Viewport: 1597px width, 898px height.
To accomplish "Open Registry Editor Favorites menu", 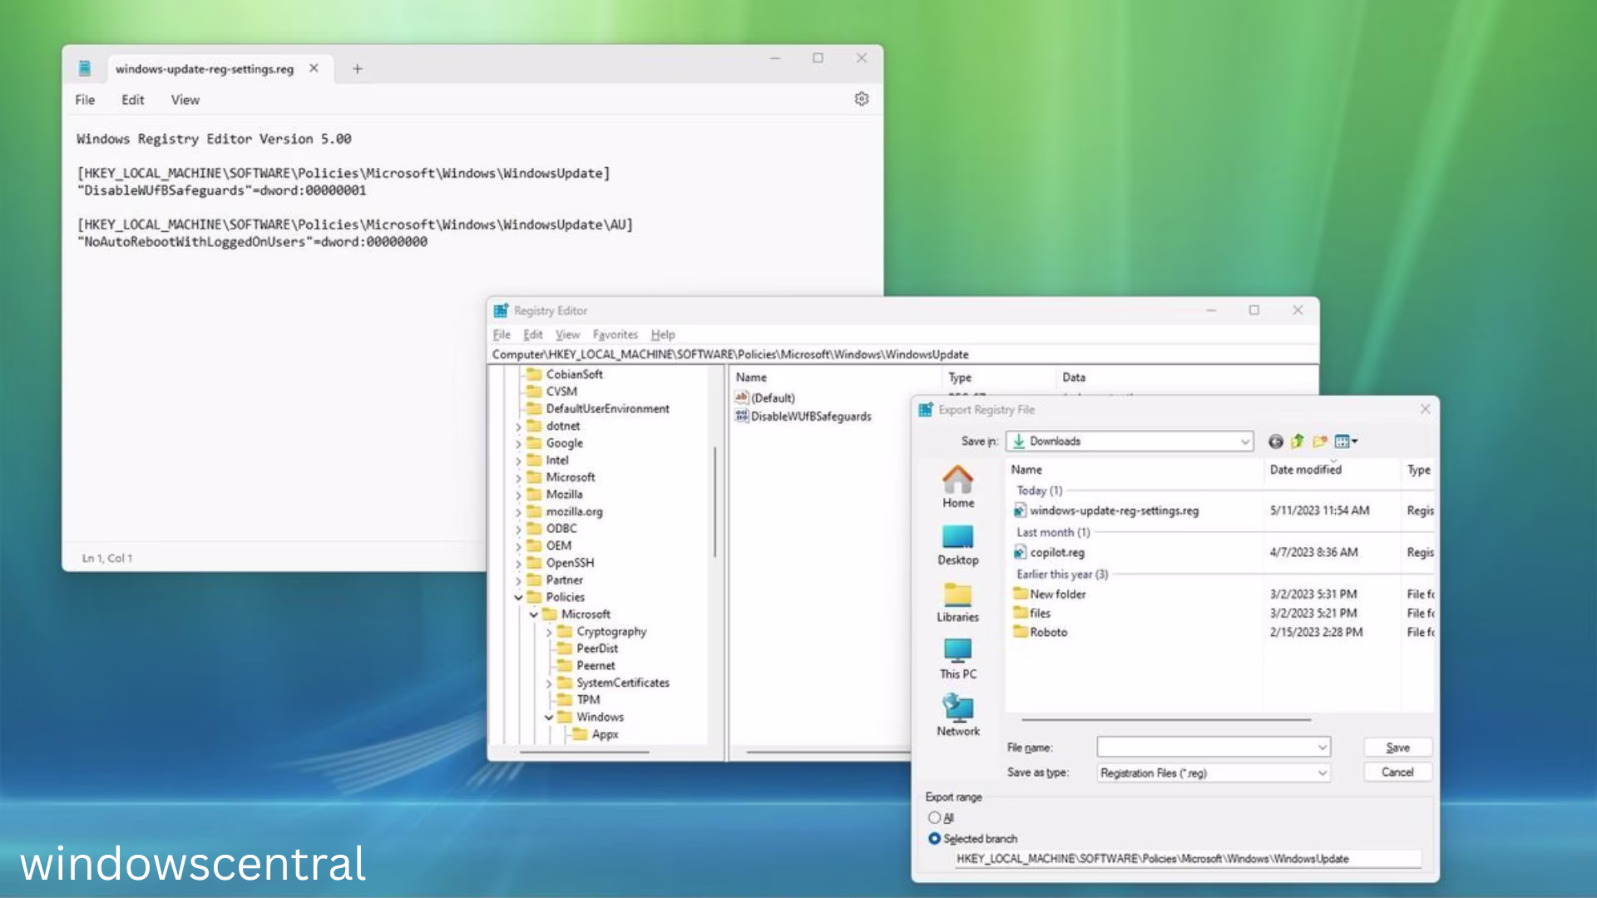I will click(616, 334).
